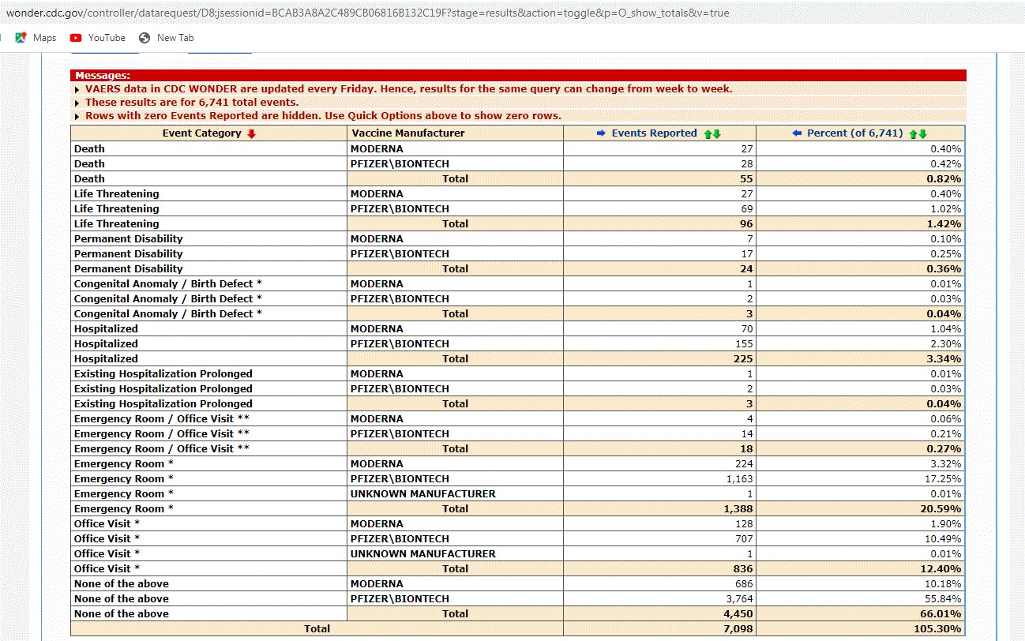This screenshot has width=1025, height=641.
Task: Click the New Tab globe icon
Action: [x=145, y=38]
